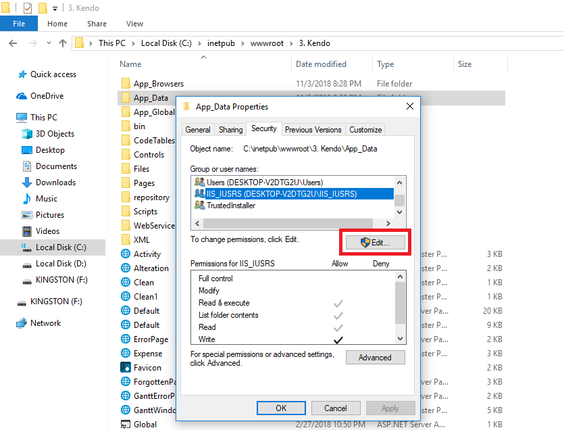The image size is (564, 430).
Task: Expand chevron after Local Disk (C:) in path
Action: (200, 43)
